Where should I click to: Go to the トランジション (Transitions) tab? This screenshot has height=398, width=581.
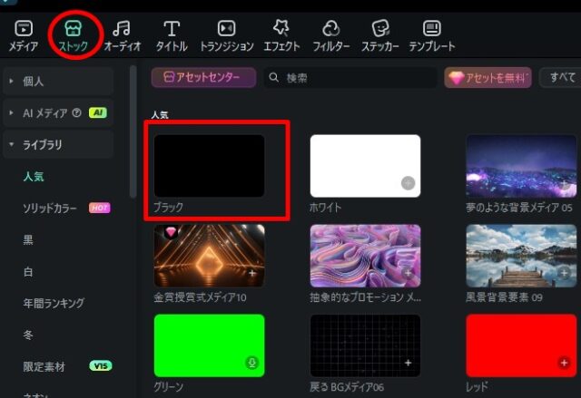click(x=227, y=36)
